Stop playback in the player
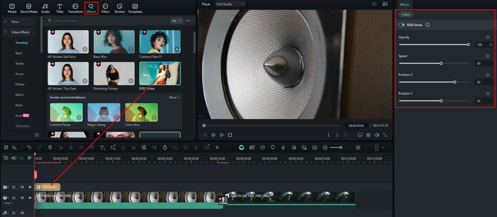Image resolution: width=497 pixels, height=217 pixels. (x=230, y=135)
